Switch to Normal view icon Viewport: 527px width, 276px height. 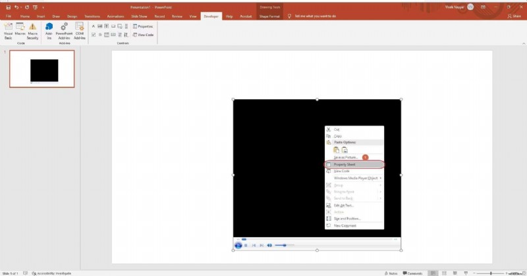pos(433,273)
